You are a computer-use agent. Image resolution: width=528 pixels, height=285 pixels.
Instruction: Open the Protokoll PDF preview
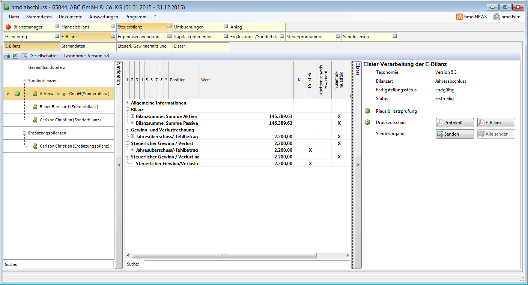pyautogui.click(x=455, y=123)
